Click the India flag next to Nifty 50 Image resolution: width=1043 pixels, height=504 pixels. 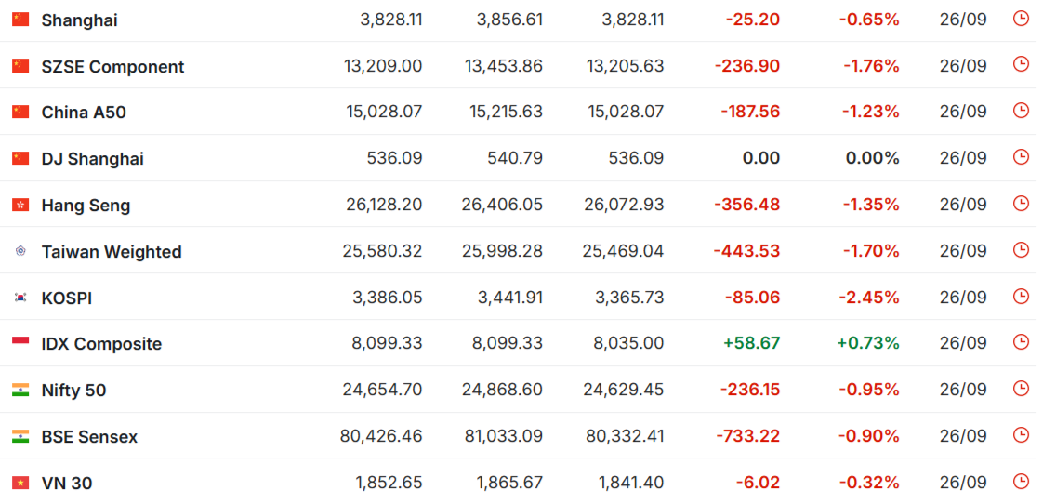pos(20,391)
